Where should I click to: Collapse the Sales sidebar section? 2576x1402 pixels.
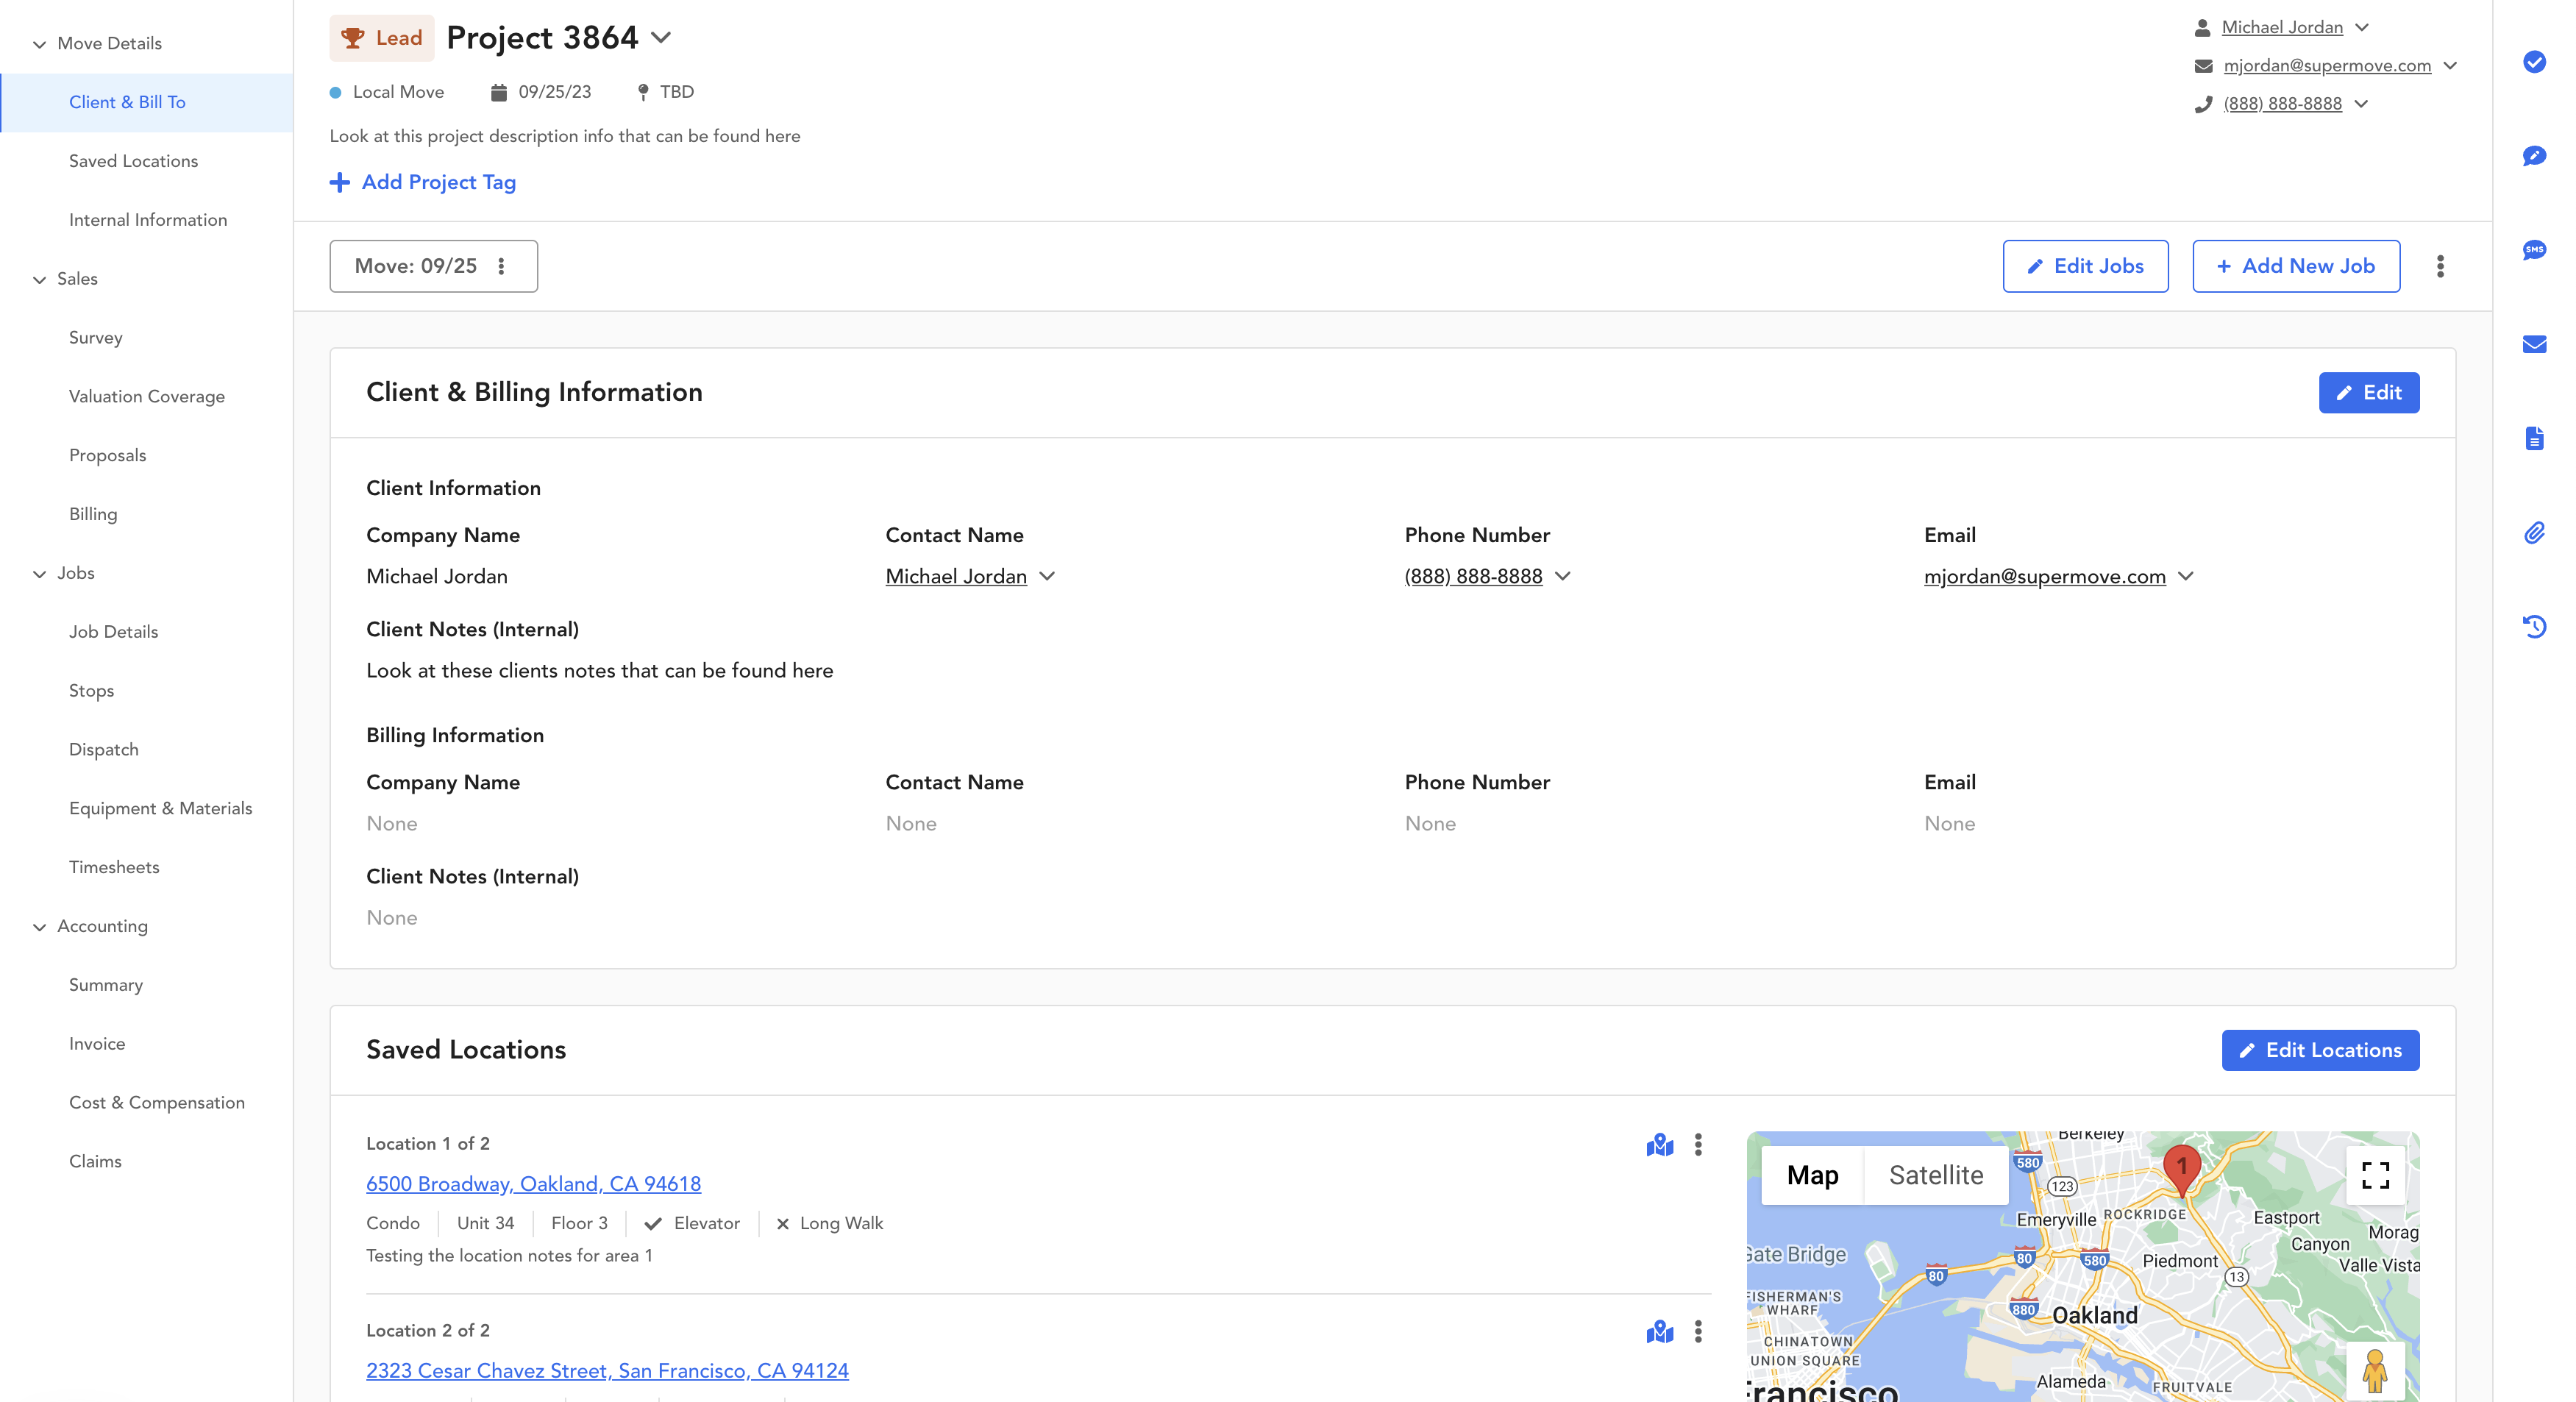click(x=40, y=279)
